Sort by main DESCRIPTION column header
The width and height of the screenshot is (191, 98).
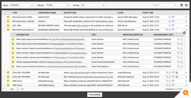pos(89,13)
